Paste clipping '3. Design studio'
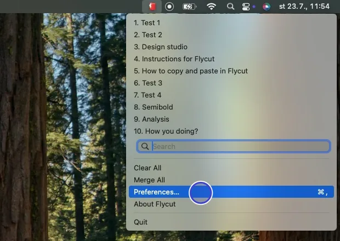 coord(231,47)
